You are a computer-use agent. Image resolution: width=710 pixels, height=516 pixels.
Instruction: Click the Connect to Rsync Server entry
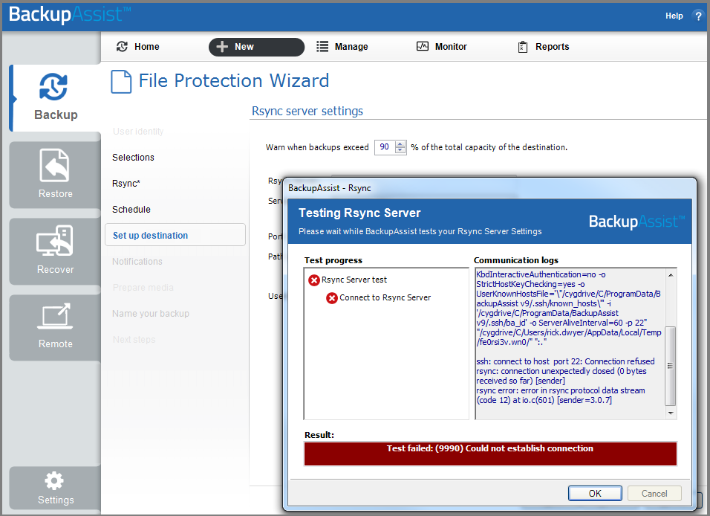385,297
